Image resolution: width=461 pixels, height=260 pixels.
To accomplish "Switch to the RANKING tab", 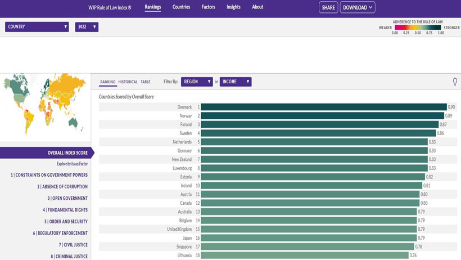I will (x=108, y=82).
